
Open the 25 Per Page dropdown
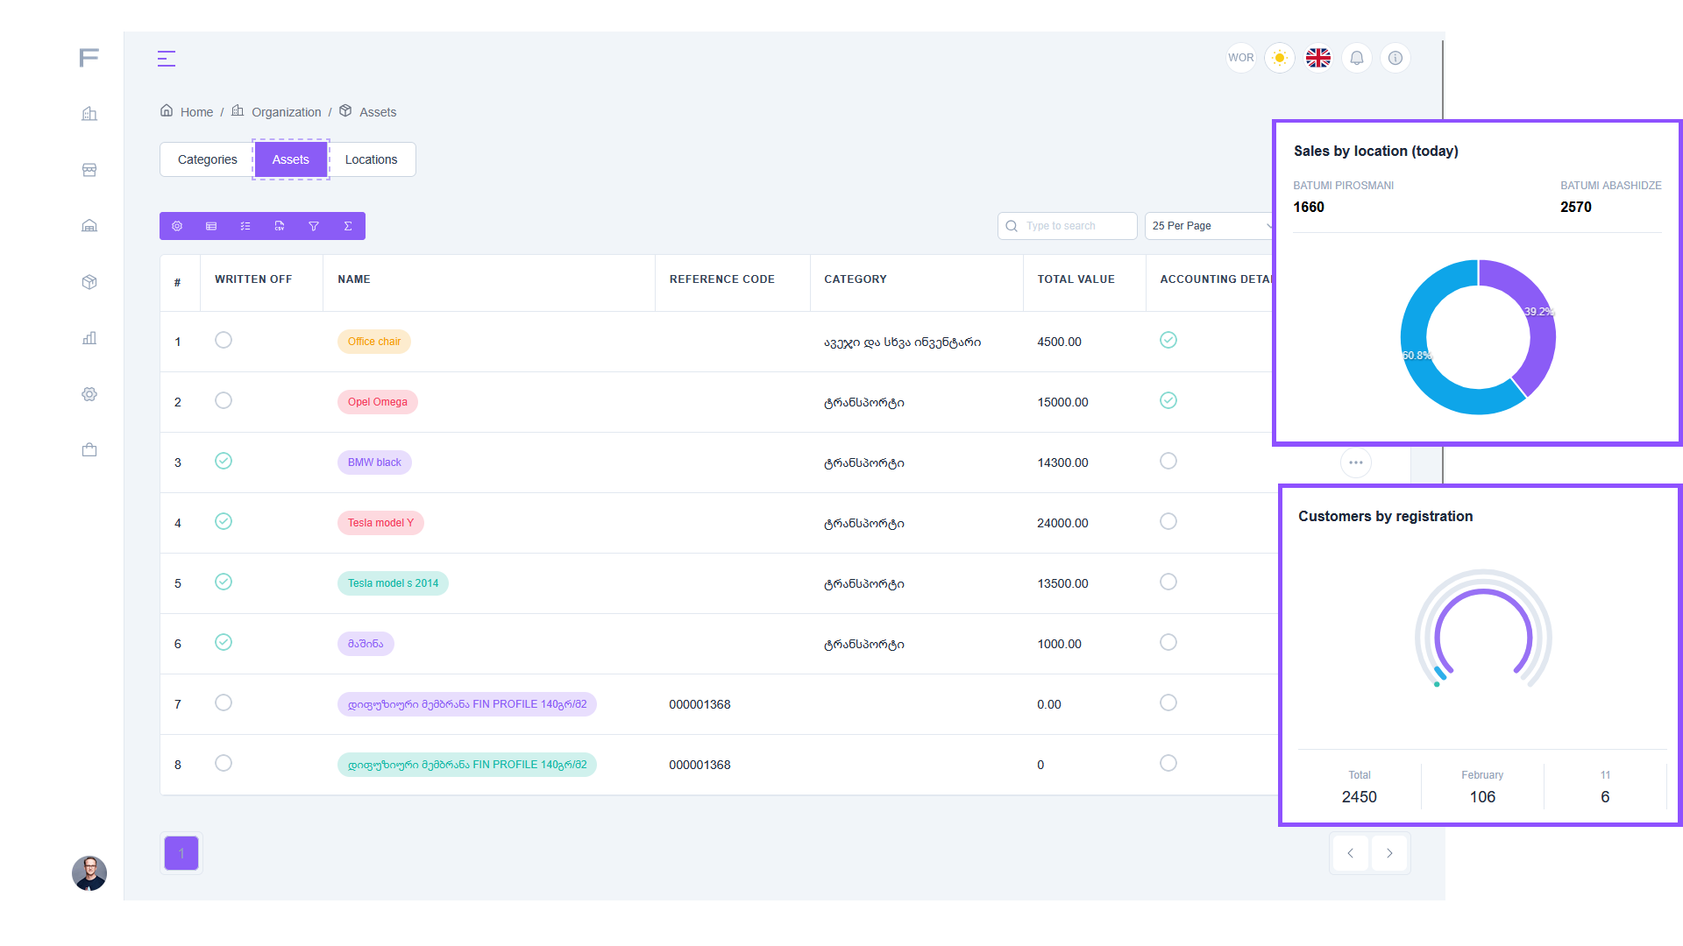pos(1210,226)
